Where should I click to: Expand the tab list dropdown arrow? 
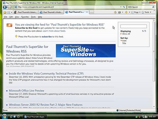coord(12,12)
